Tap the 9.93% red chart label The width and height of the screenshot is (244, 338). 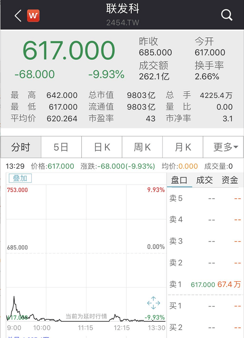point(156,190)
